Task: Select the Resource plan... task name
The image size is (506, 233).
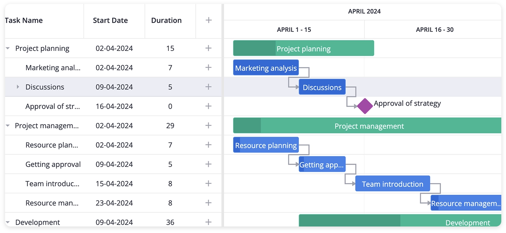Action: click(52, 145)
